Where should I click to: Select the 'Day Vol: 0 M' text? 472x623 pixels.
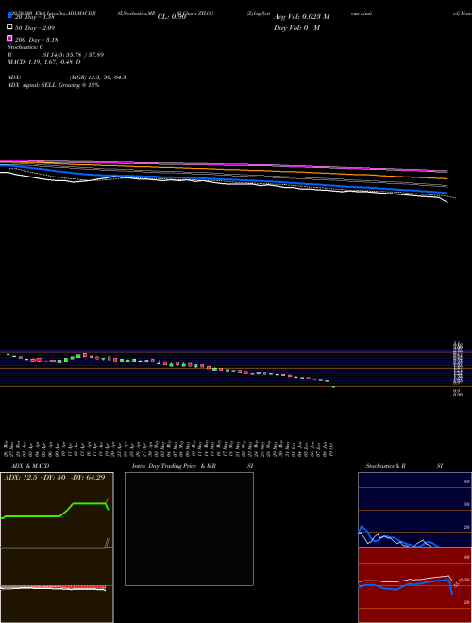tap(296, 28)
